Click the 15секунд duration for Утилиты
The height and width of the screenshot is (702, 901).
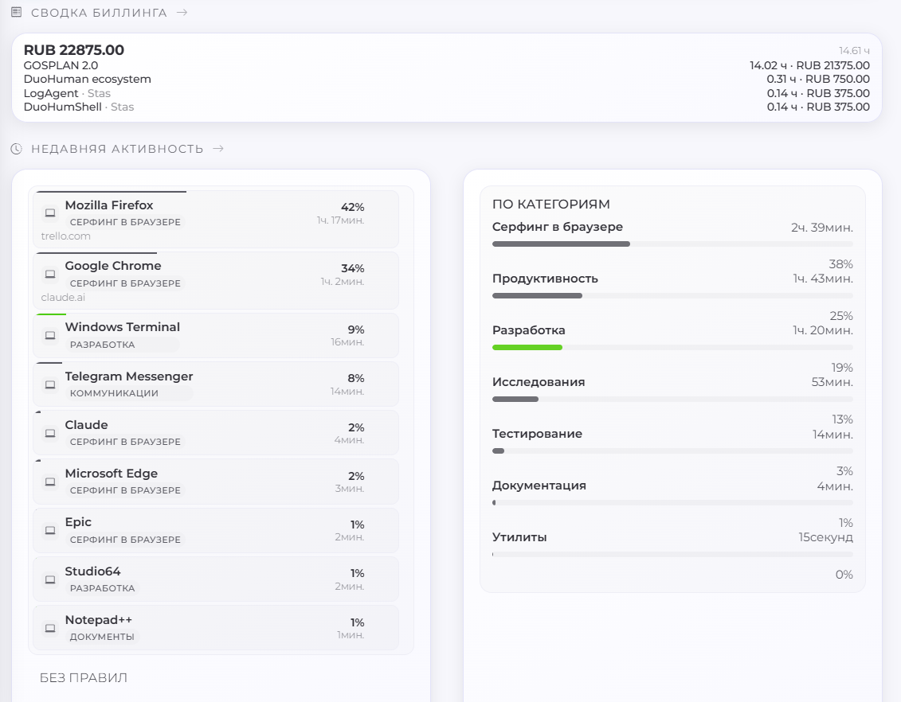click(825, 538)
